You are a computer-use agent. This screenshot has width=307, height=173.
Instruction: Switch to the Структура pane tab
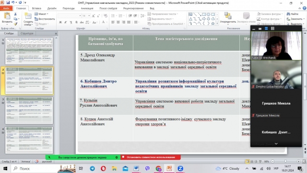pyautogui.click(x=27, y=33)
